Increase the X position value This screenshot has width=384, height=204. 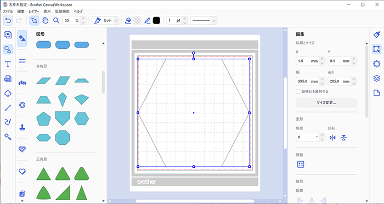323,59
